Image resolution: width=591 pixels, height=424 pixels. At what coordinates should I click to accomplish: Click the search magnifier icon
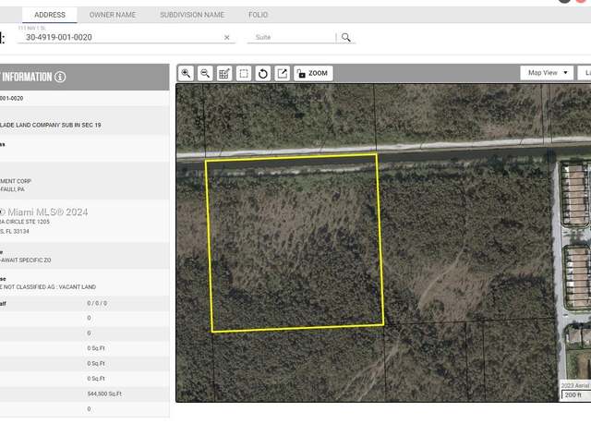[x=346, y=37]
